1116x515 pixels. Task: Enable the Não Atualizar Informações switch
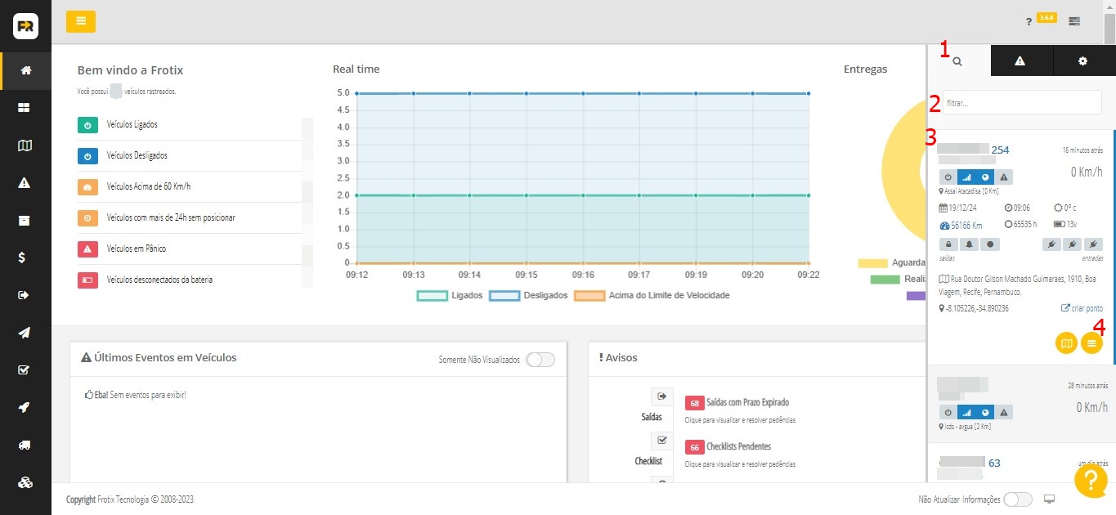point(1017,499)
